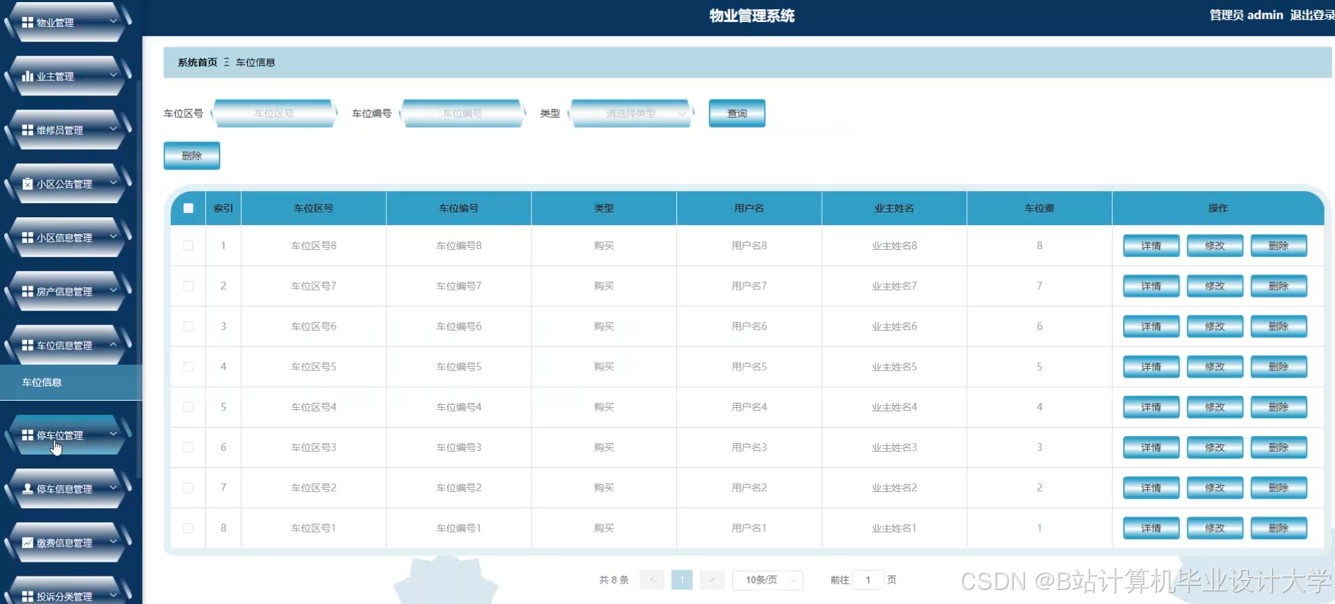
Task: Click the cell 业主姓名3
Action: [894, 447]
